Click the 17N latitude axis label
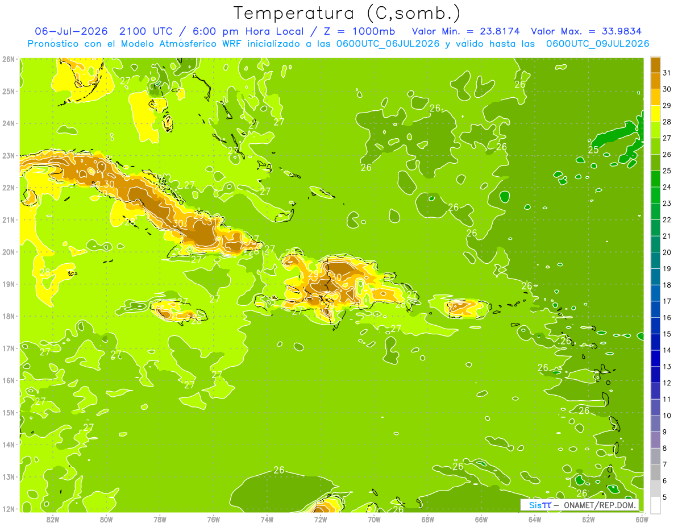The image size is (682, 527). tap(8, 348)
